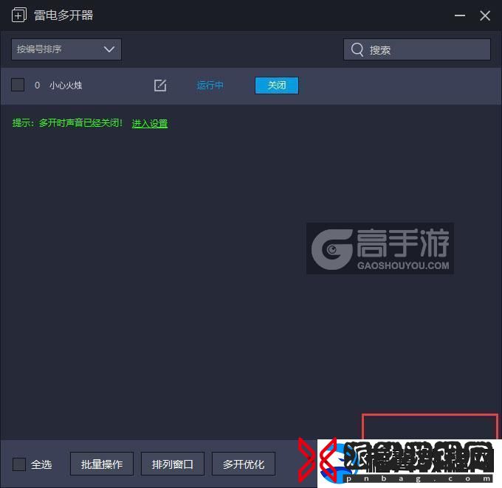Minimize the 雷电多开器 window
Viewport: 502px width, 488px height.
click(x=460, y=15)
